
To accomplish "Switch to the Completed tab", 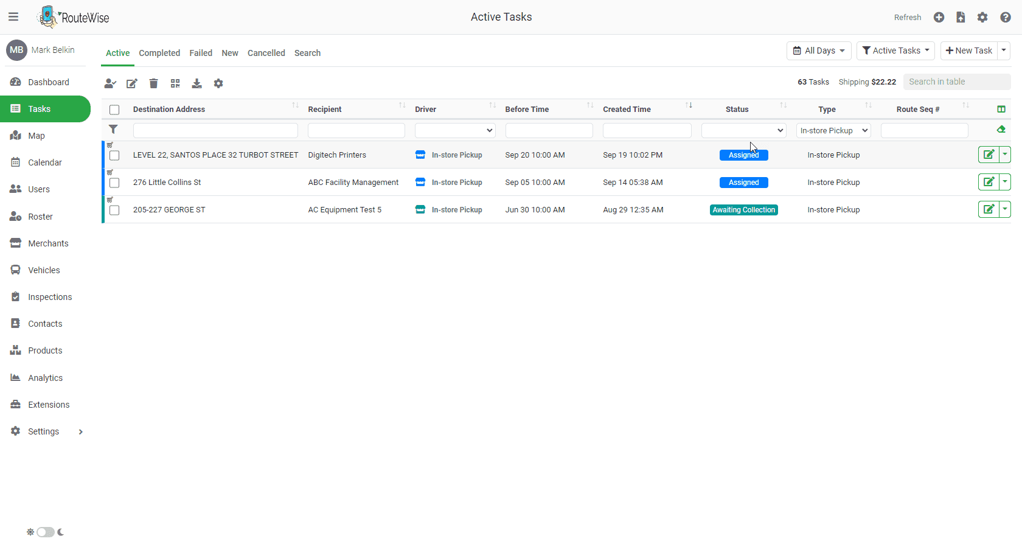I will [x=159, y=53].
